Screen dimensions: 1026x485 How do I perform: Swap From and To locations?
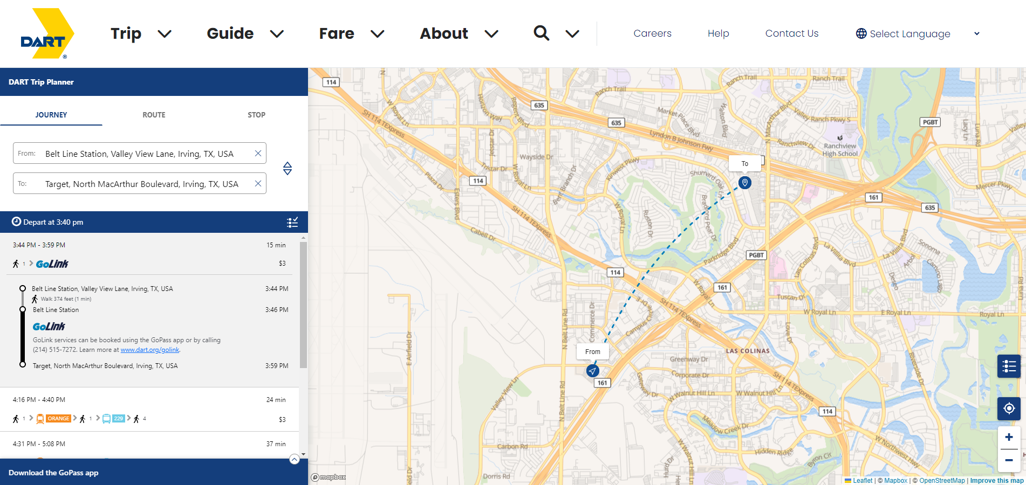pyautogui.click(x=288, y=169)
